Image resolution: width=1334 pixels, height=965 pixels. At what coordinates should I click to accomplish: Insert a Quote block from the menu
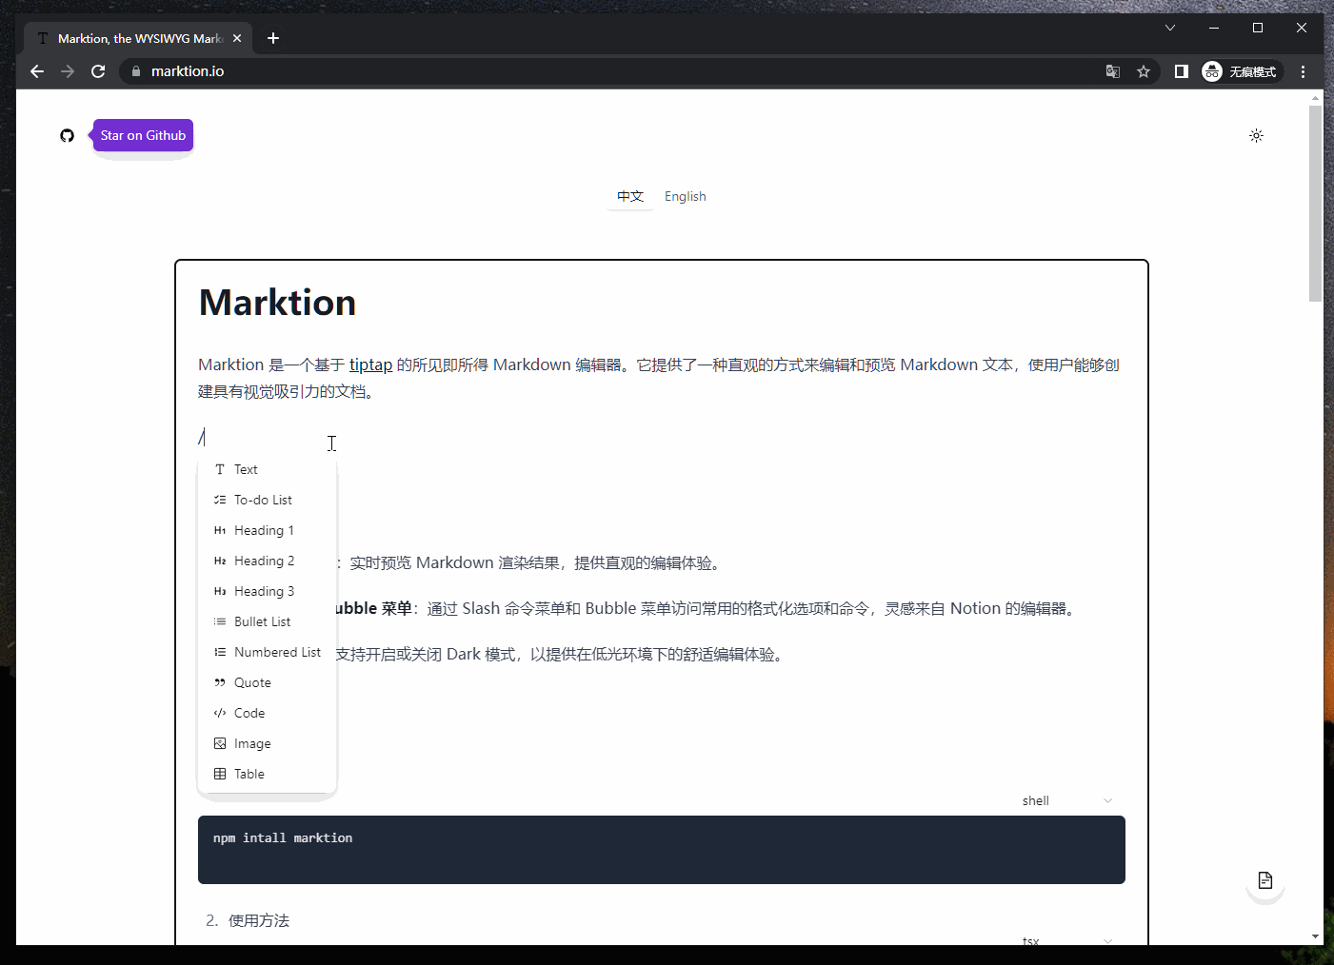click(267, 682)
